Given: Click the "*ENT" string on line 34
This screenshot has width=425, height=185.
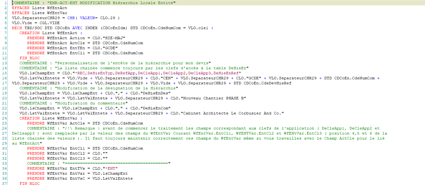Looking at the screenshot, I should coord(108,168).
